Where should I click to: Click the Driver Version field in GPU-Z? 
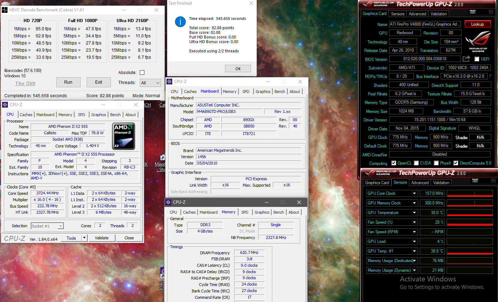(440, 120)
